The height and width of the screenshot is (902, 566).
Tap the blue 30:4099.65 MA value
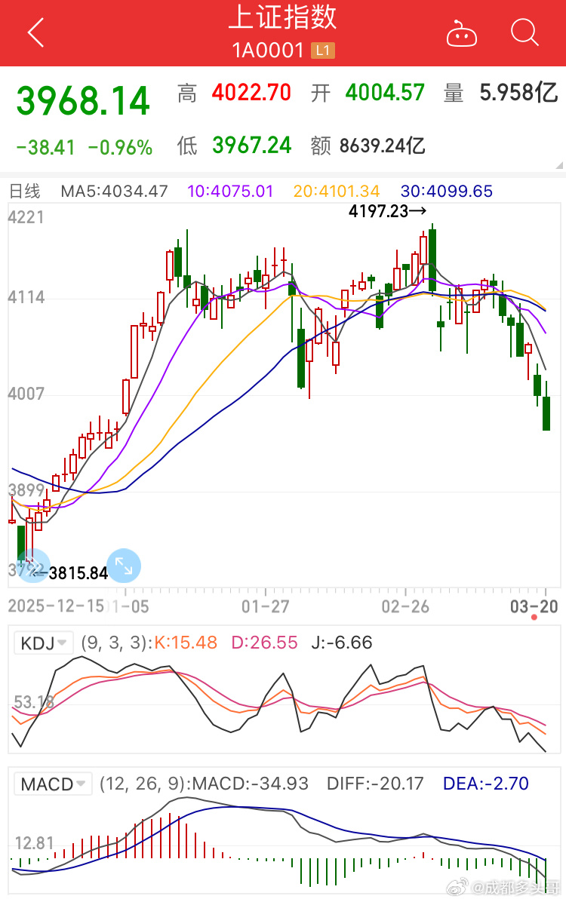point(447,191)
